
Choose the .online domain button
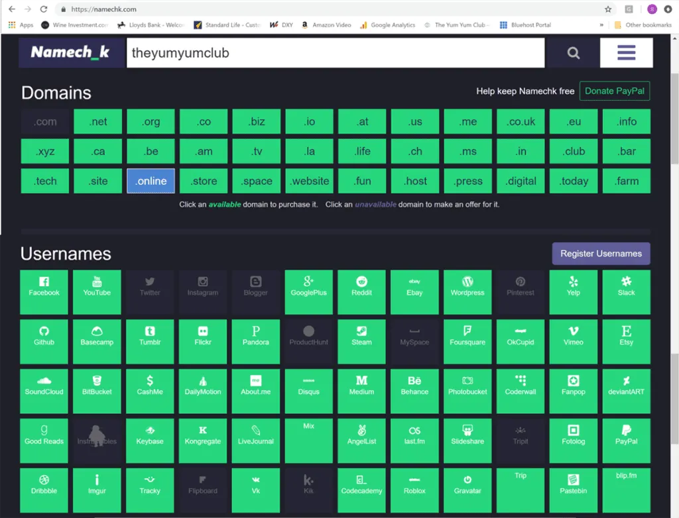[151, 181]
